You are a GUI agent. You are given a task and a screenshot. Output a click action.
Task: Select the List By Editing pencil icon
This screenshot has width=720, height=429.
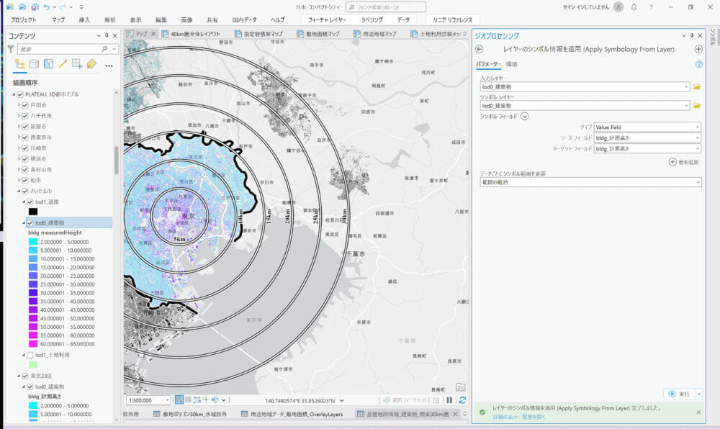point(63,64)
